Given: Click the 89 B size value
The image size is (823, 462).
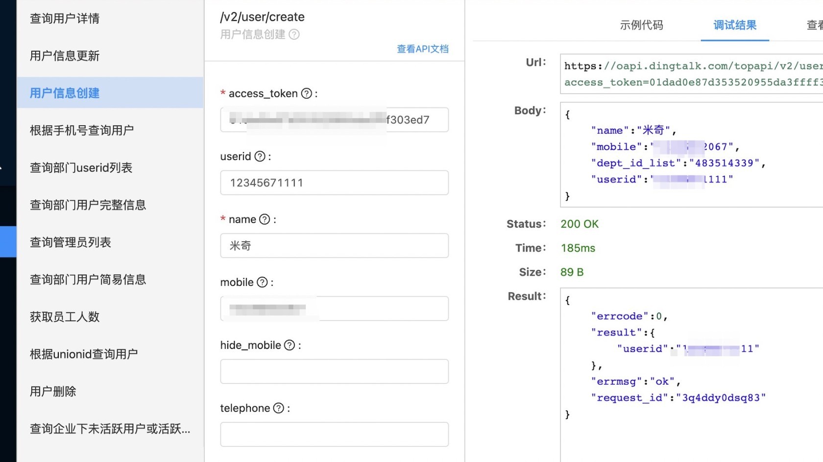Looking at the screenshot, I should coord(572,272).
